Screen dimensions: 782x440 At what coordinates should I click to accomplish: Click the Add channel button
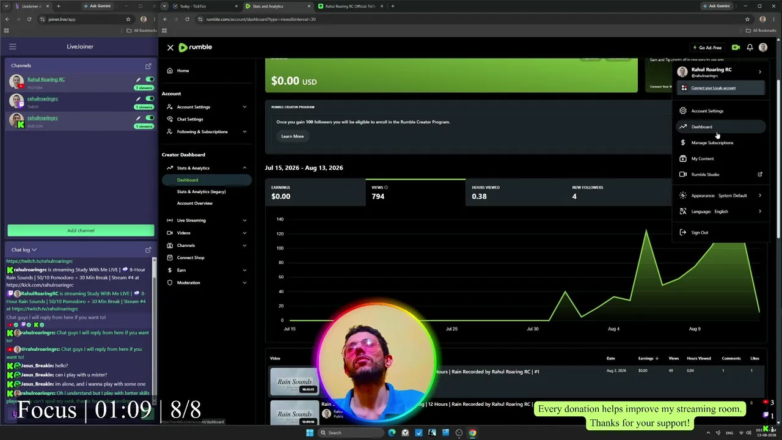[81, 230]
